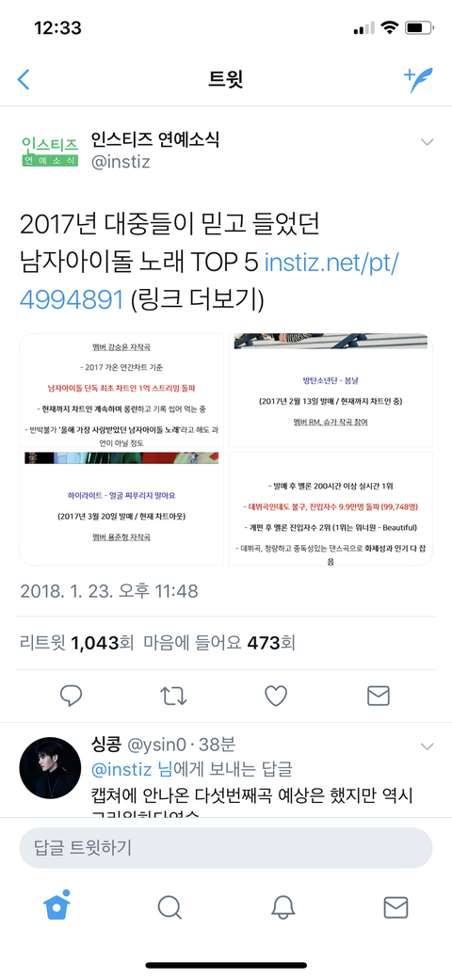
Task: Tap the 답글 트윗하기 reply field
Action: click(226, 848)
